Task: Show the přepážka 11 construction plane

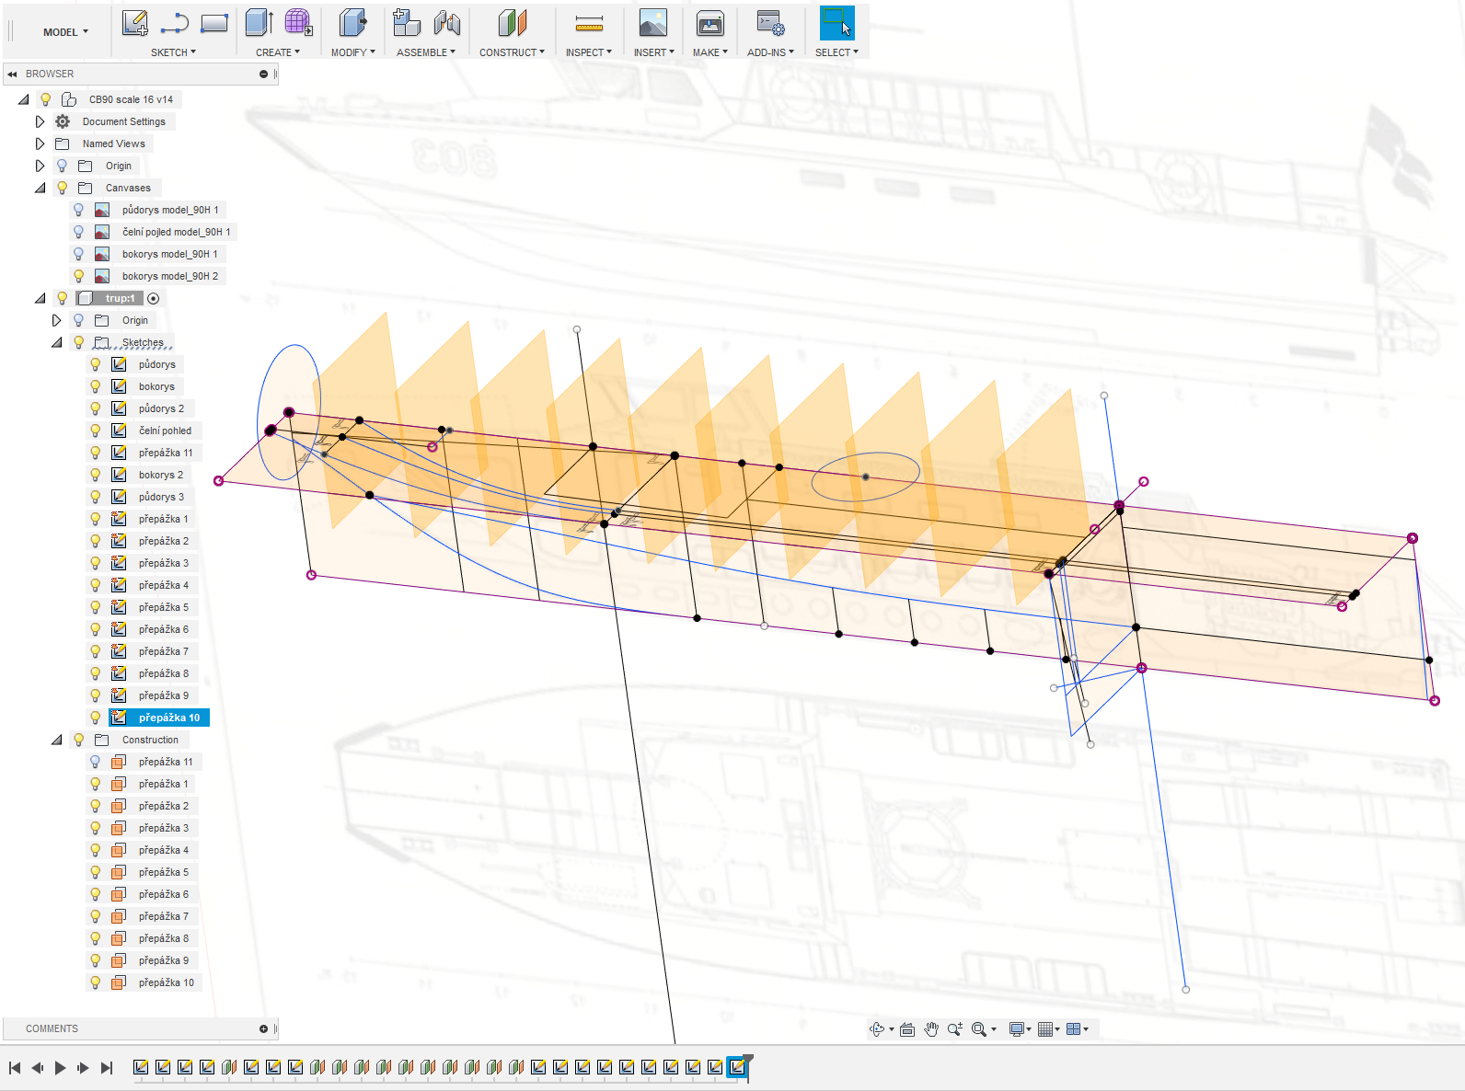Action: [x=96, y=762]
